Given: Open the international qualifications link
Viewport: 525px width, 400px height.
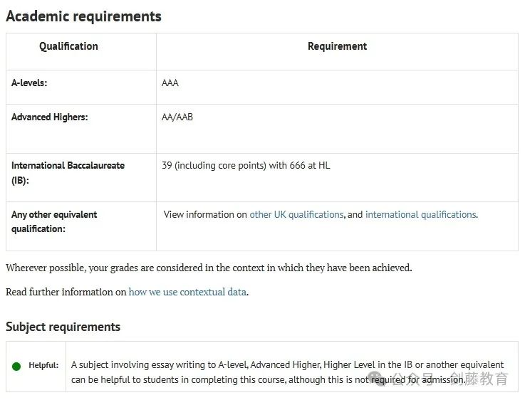Looking at the screenshot, I should point(420,214).
